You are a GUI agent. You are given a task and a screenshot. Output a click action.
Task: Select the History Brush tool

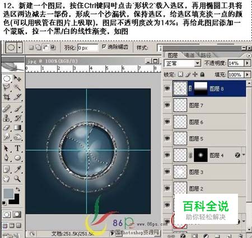click(17, 118)
